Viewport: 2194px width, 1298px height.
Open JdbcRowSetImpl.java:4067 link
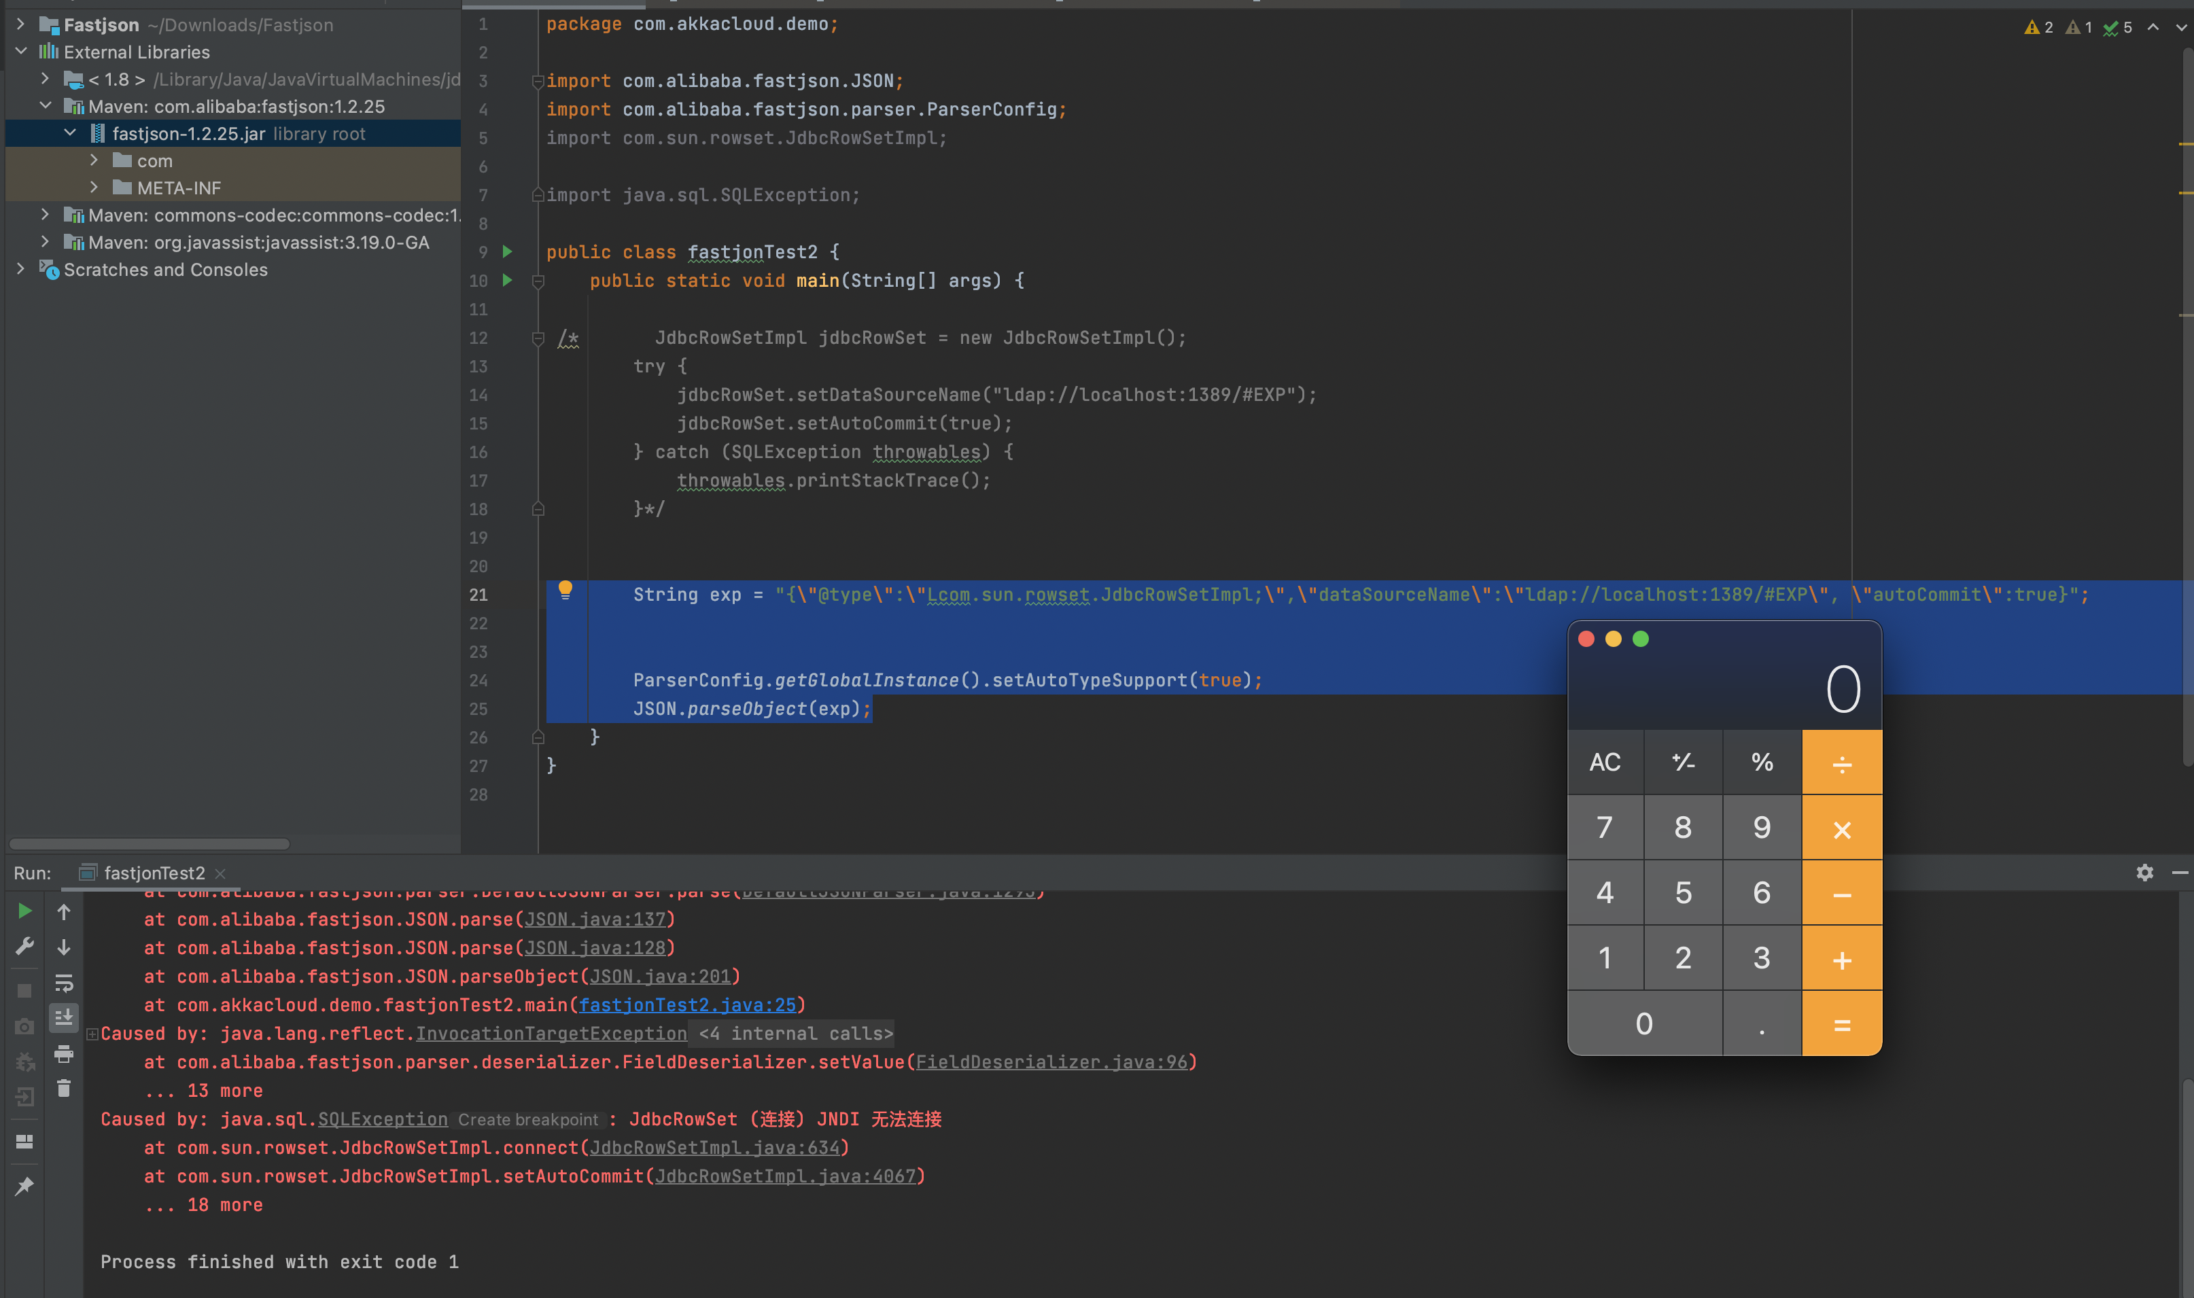point(786,1176)
